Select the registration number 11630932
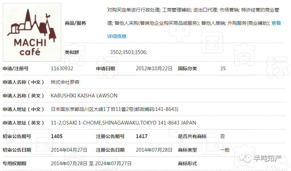Screen dimensions: 291x171 coord(62,69)
